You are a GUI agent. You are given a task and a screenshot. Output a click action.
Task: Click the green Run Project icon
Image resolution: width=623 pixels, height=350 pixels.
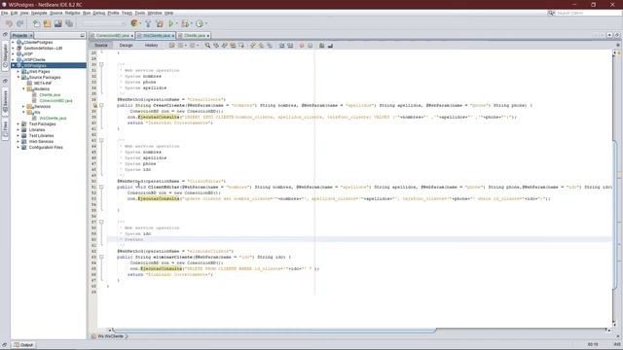(171, 23)
